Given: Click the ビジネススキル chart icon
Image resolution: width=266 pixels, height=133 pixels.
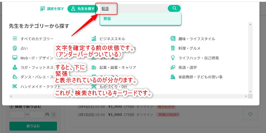Looking at the screenshot, I should pos(94,39).
